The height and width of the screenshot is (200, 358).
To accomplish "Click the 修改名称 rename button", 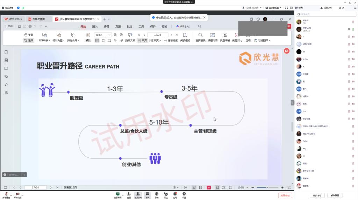I will [317, 195].
